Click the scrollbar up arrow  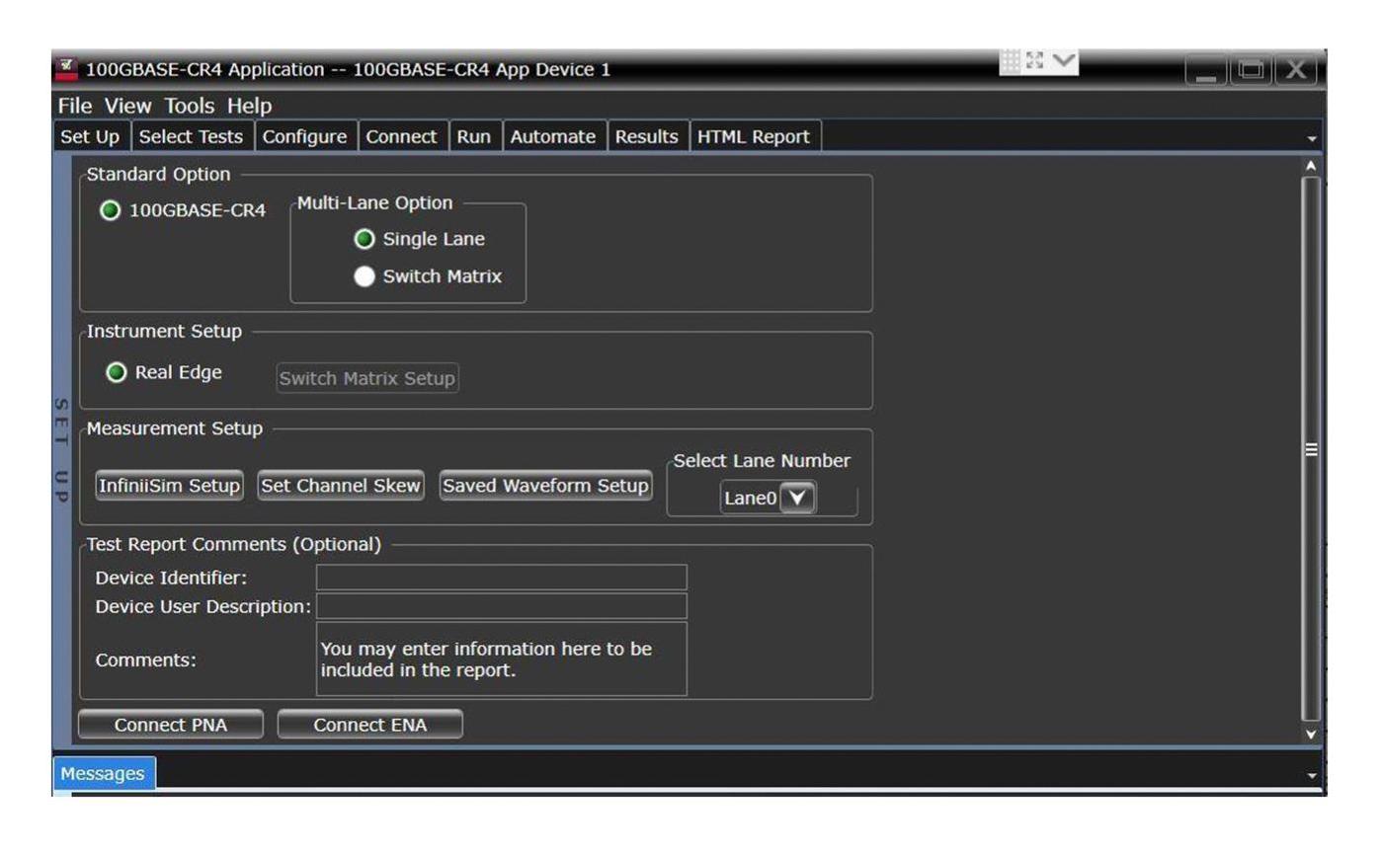pos(1311,165)
